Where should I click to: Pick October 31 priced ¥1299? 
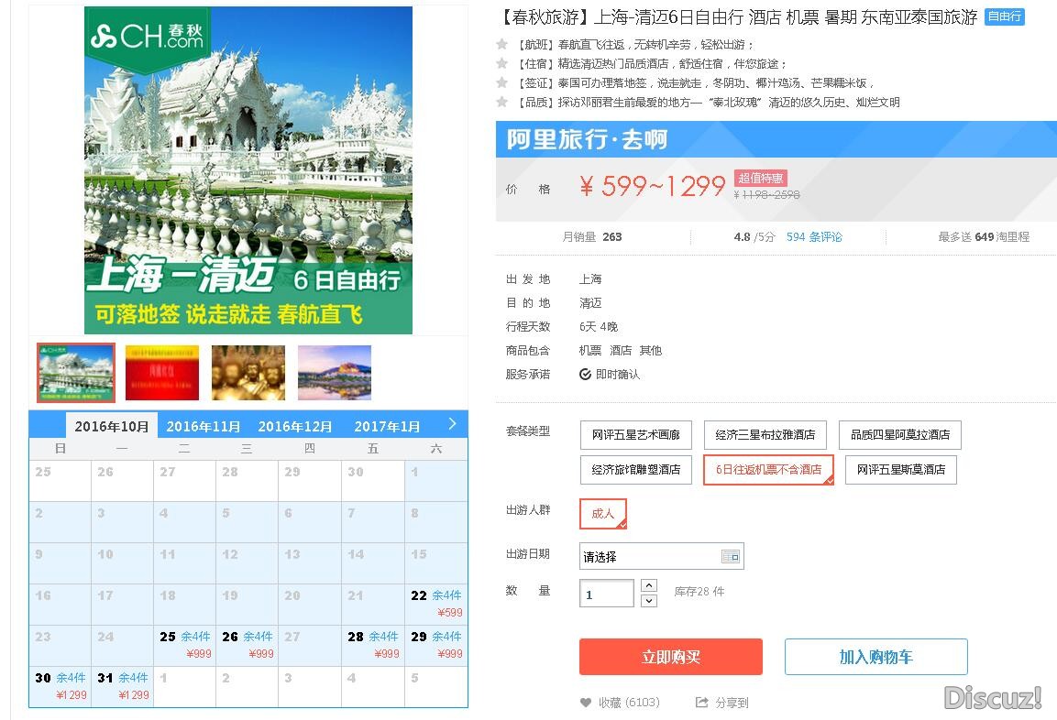[x=123, y=686]
